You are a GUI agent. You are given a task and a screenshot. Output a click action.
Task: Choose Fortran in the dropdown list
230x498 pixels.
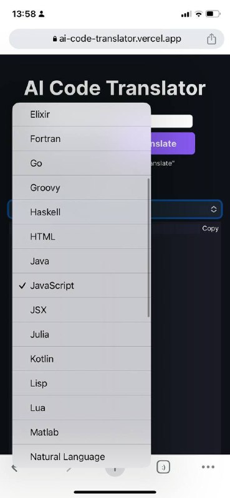[x=82, y=139]
